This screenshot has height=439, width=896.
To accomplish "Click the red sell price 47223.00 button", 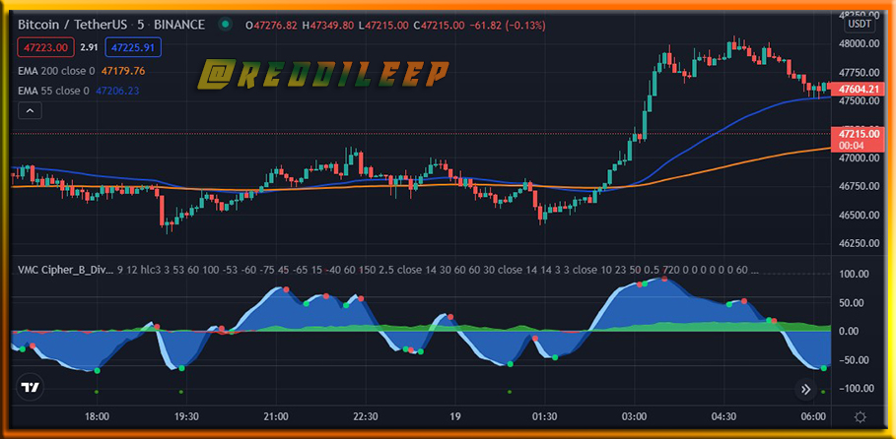I will click(x=46, y=47).
